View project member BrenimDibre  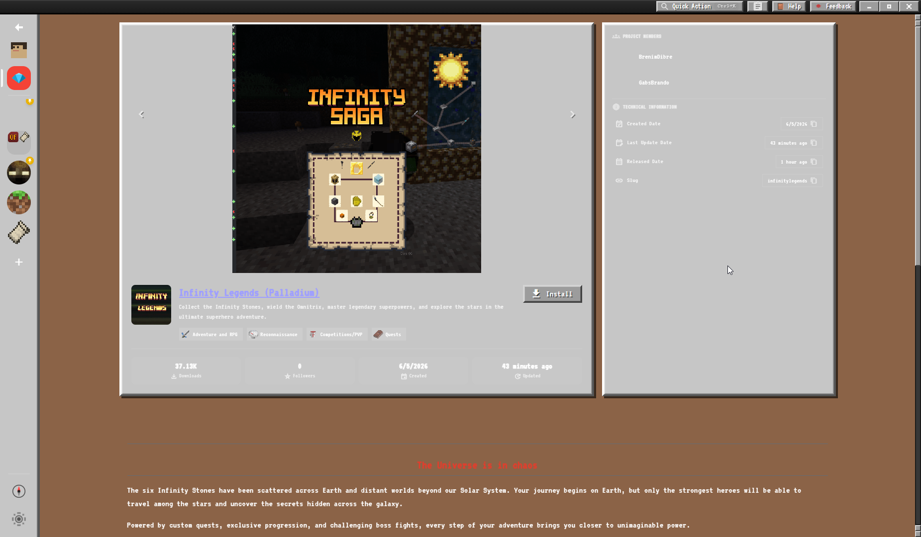click(655, 57)
